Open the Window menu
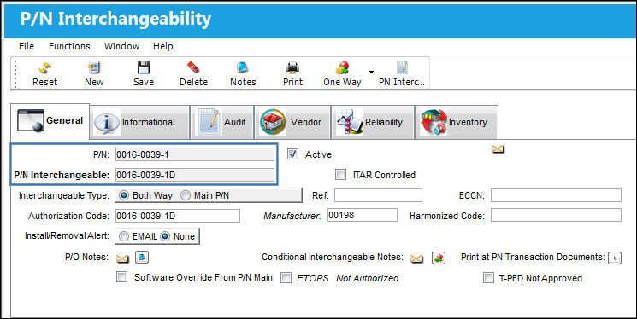The width and height of the screenshot is (637, 319). click(122, 46)
